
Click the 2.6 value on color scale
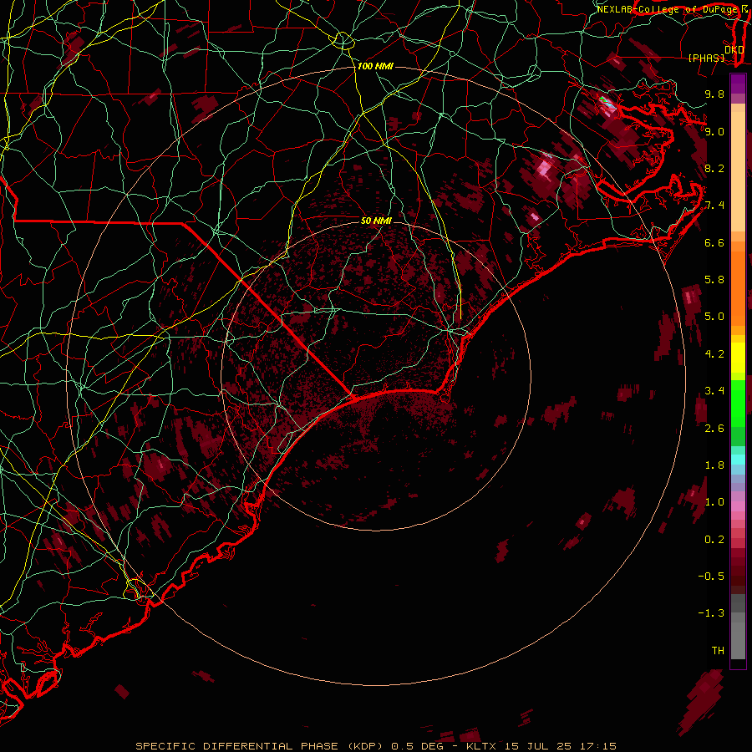[714, 429]
